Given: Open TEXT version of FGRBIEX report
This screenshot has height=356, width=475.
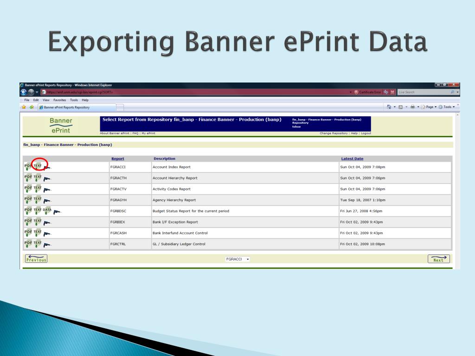Looking at the screenshot, I should pos(38,222).
